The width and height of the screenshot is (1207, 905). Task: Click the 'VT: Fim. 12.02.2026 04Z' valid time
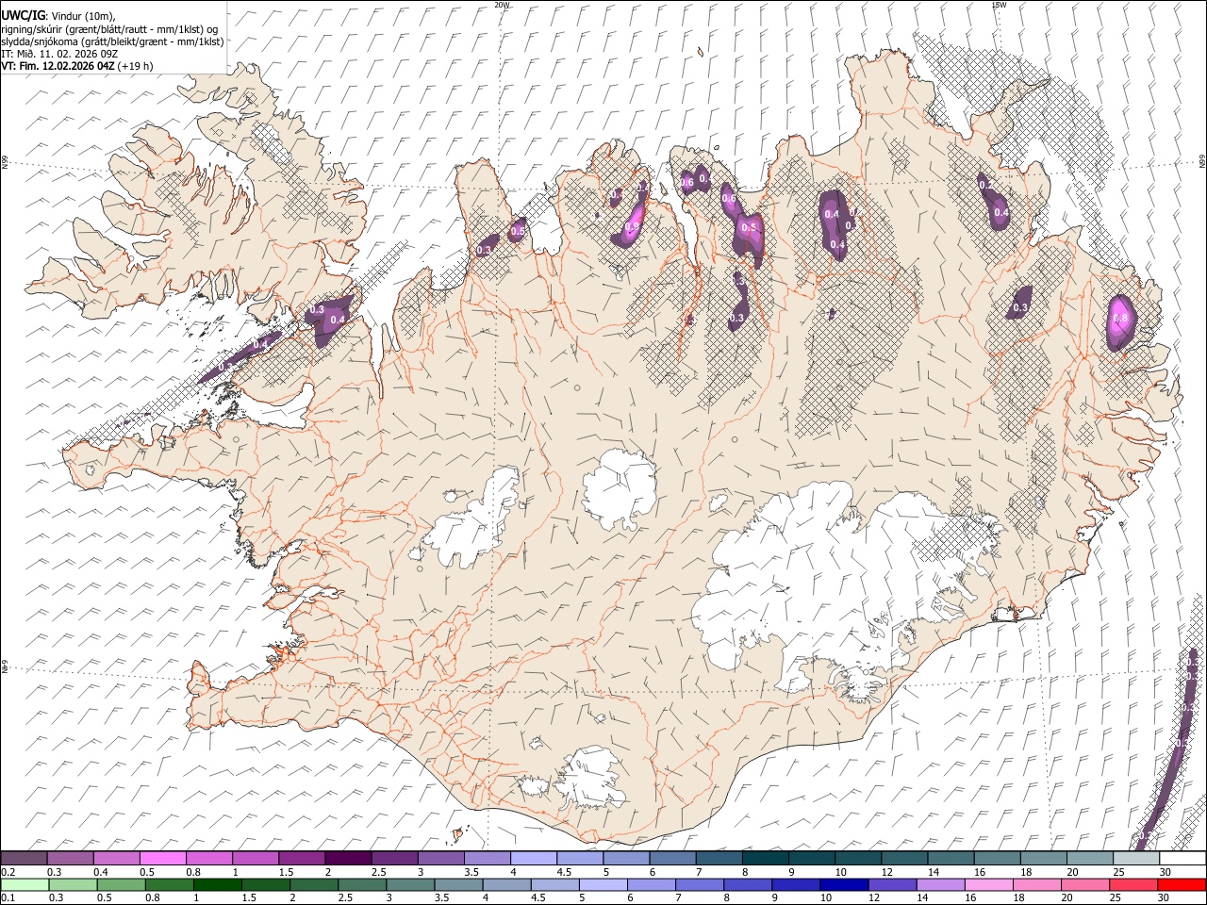pos(57,66)
